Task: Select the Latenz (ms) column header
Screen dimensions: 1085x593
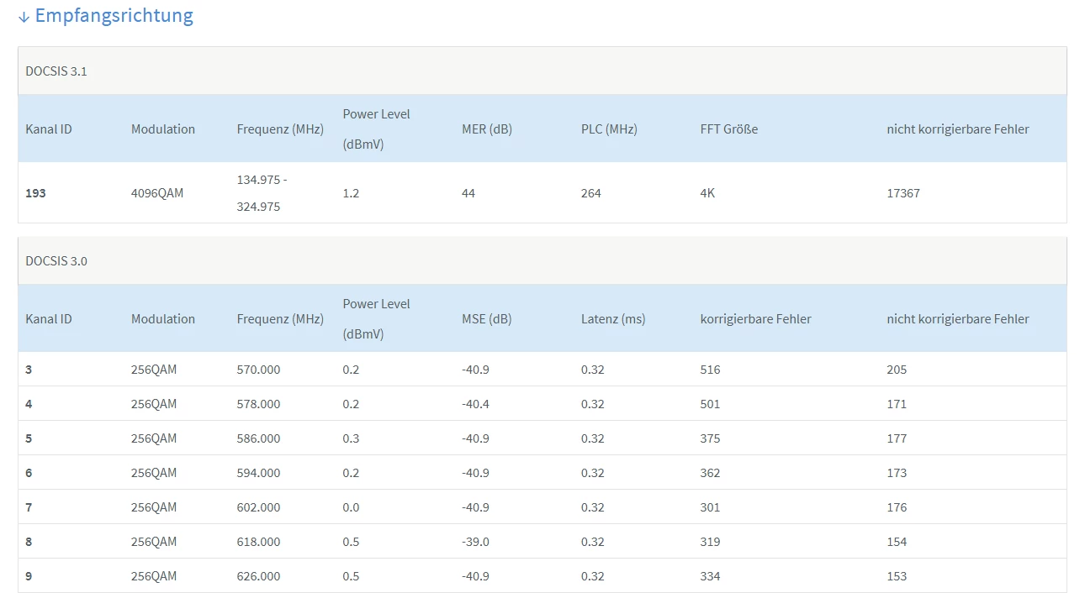Action: point(613,319)
